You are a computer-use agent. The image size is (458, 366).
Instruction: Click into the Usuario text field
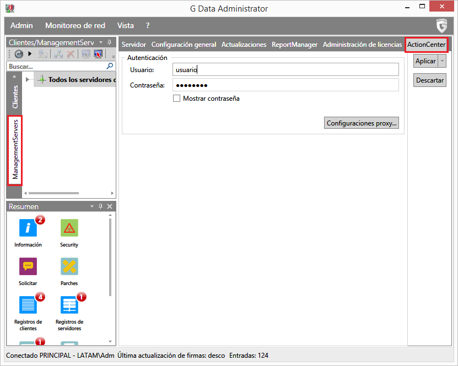285,69
